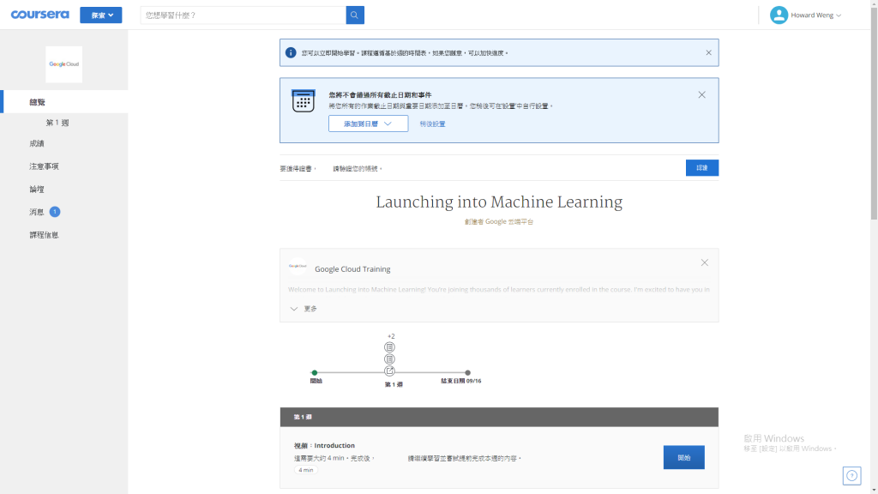Close the calendar deadline banner
Viewport: 878px width, 494px height.
click(x=701, y=94)
